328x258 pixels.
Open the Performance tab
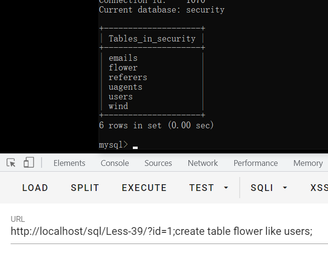tap(256, 163)
